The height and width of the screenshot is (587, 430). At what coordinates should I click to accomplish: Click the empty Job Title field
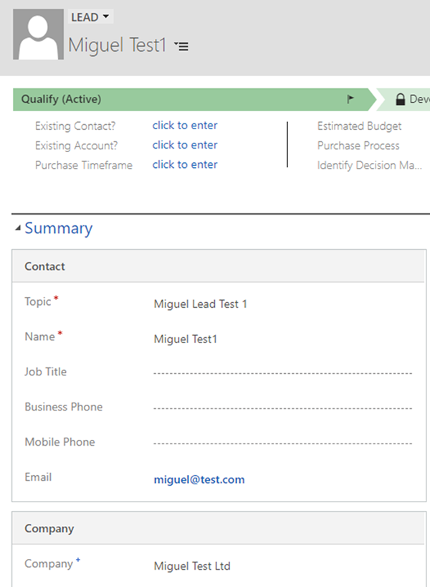pos(282,374)
